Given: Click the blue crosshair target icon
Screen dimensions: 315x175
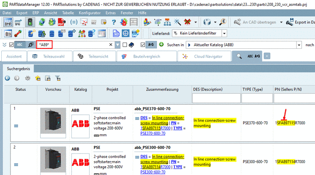Looking at the screenshot, I should click(x=126, y=33).
